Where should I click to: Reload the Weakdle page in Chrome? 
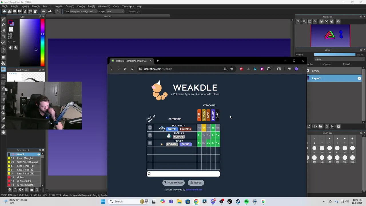tap(125, 69)
